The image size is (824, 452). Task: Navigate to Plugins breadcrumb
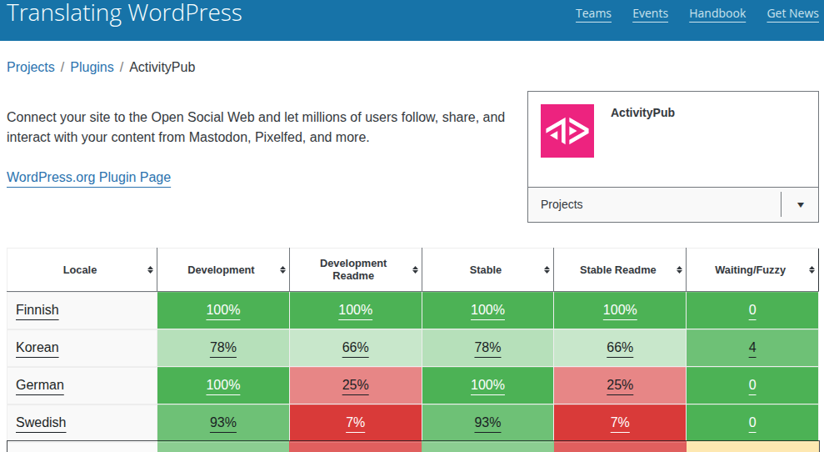pos(92,68)
